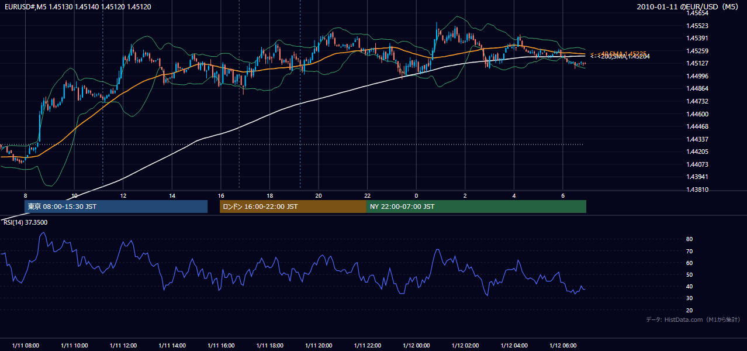This screenshot has width=747, height=351.
Task: Click RSI axis level 40
Action: (x=689, y=286)
